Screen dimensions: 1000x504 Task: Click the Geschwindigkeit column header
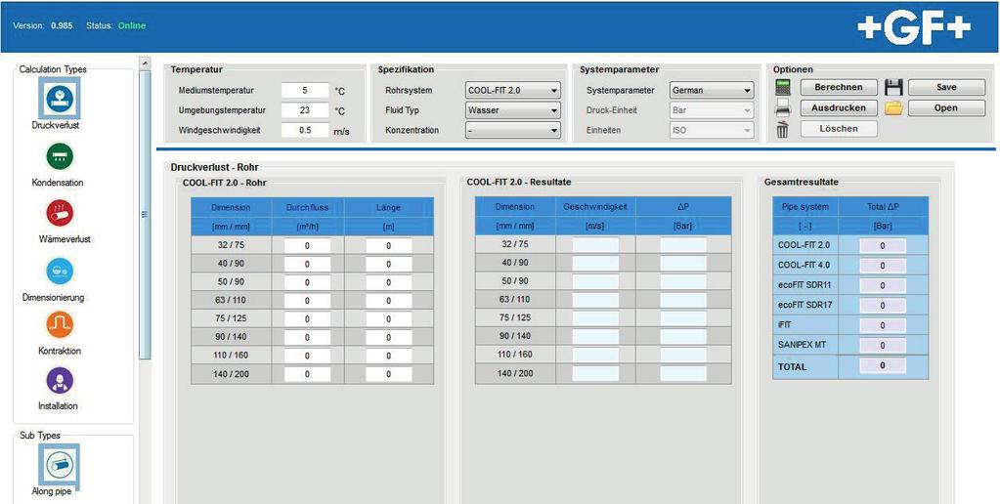tap(595, 207)
